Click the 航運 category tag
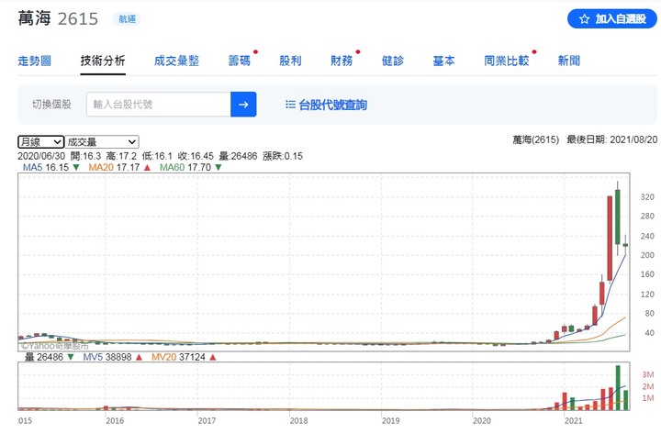Image resolution: width=661 pixels, height=445 pixels. tap(127, 19)
